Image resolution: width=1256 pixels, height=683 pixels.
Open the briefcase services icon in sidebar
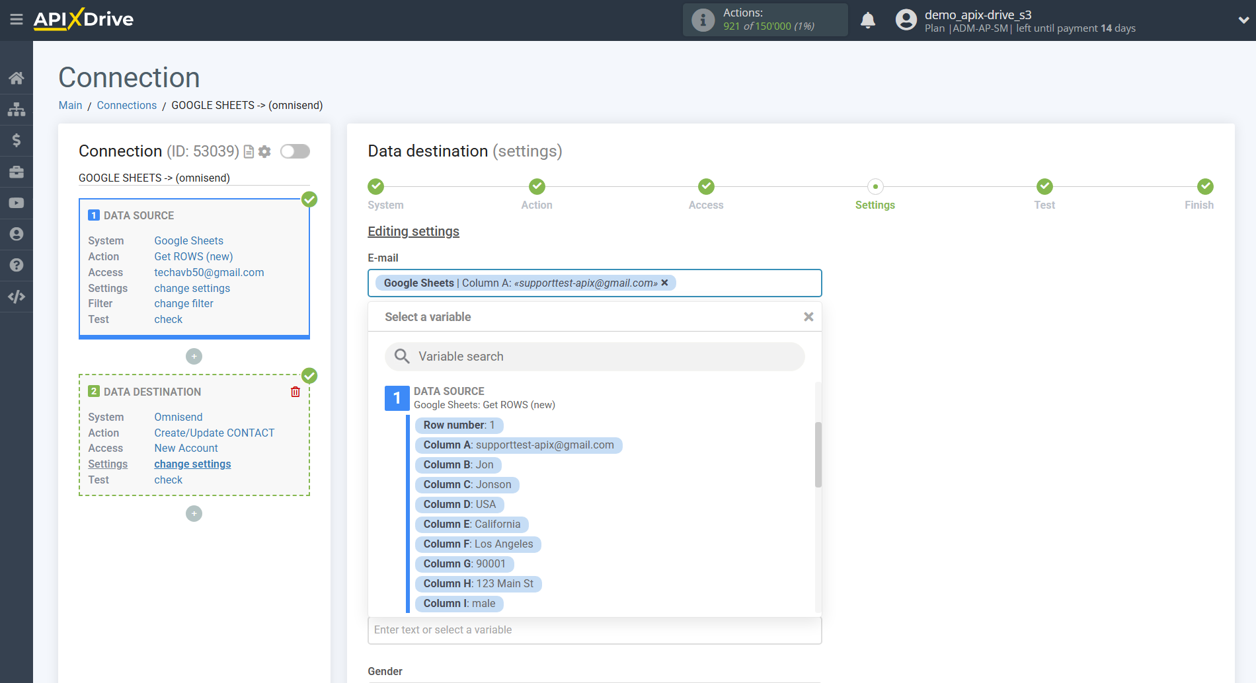point(17,171)
